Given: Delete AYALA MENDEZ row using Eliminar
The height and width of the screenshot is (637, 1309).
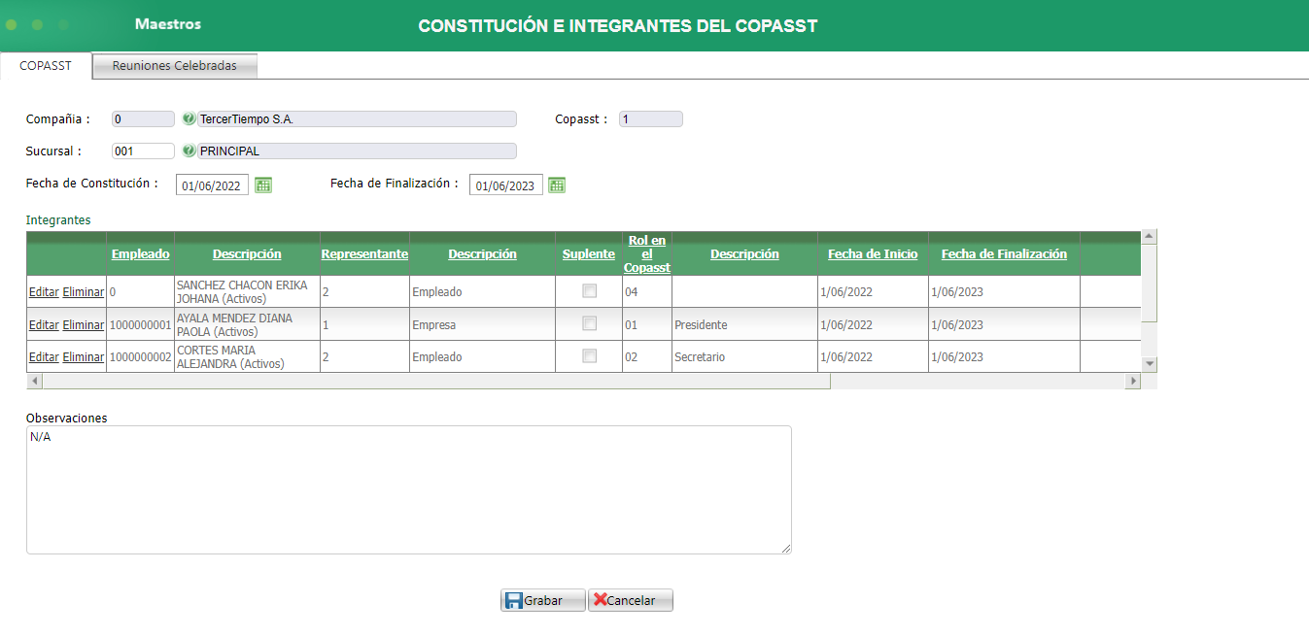Looking at the screenshot, I should 83,323.
